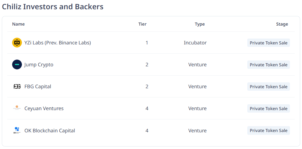Screen dimensions: 302x149
Task: Click the YZi Labs yellow logo icon
Action: pos(17,43)
